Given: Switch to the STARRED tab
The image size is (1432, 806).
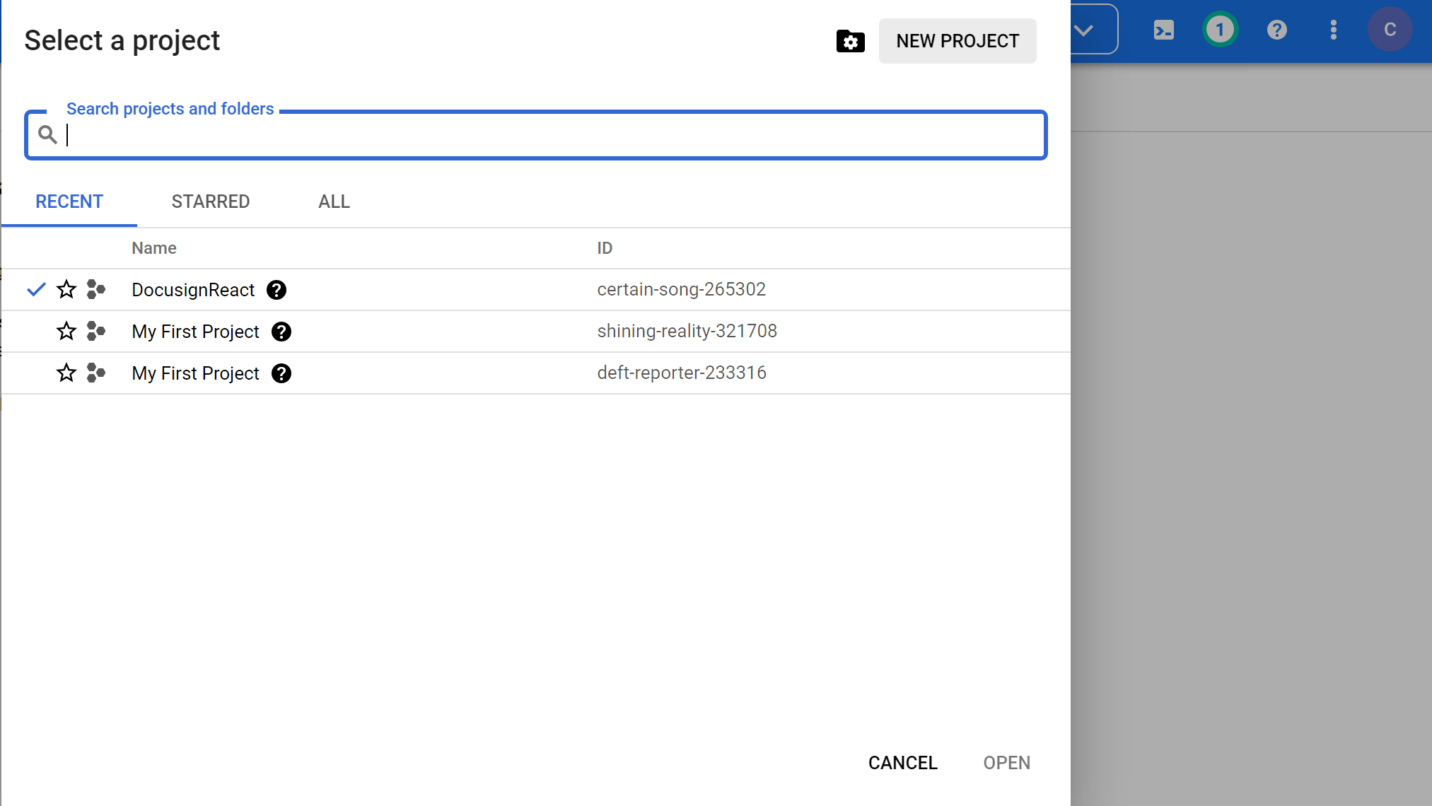Looking at the screenshot, I should [x=211, y=202].
